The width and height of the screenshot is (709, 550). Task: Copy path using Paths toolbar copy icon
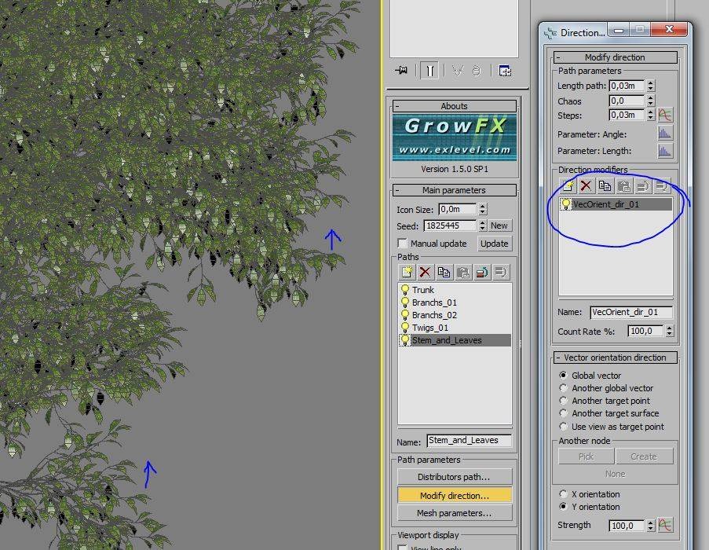tap(444, 272)
